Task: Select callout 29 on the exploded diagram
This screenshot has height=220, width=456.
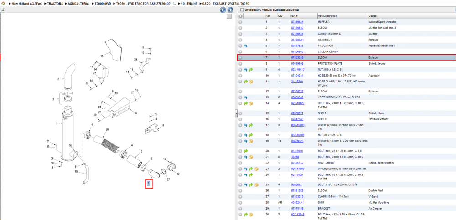Action: pos(135,60)
